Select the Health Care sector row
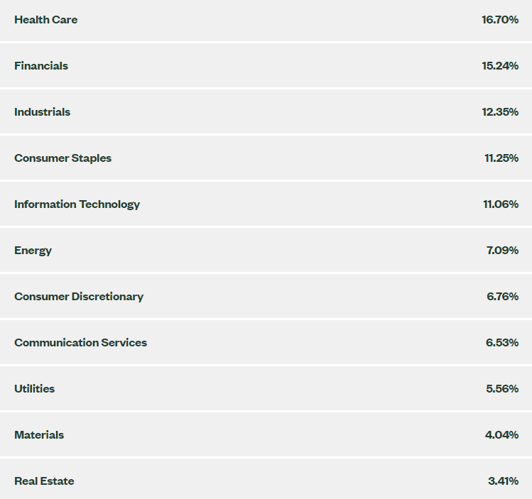The height and width of the screenshot is (499, 532). (266, 20)
